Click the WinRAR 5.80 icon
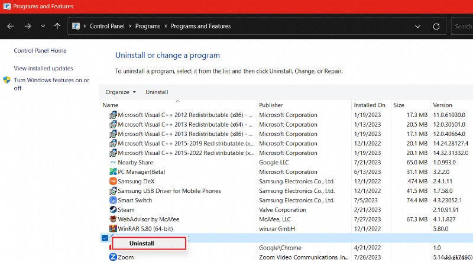The image size is (473, 262). 113,229
